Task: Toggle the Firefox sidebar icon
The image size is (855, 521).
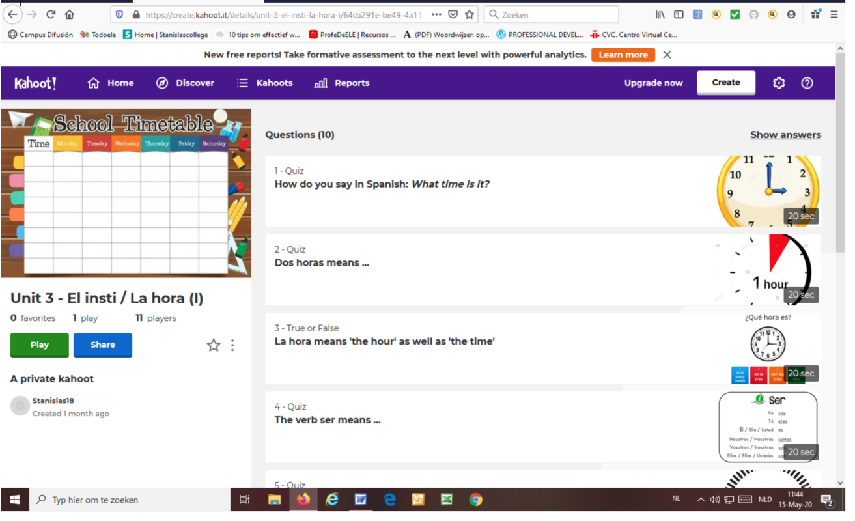Action: pyautogui.click(x=679, y=14)
